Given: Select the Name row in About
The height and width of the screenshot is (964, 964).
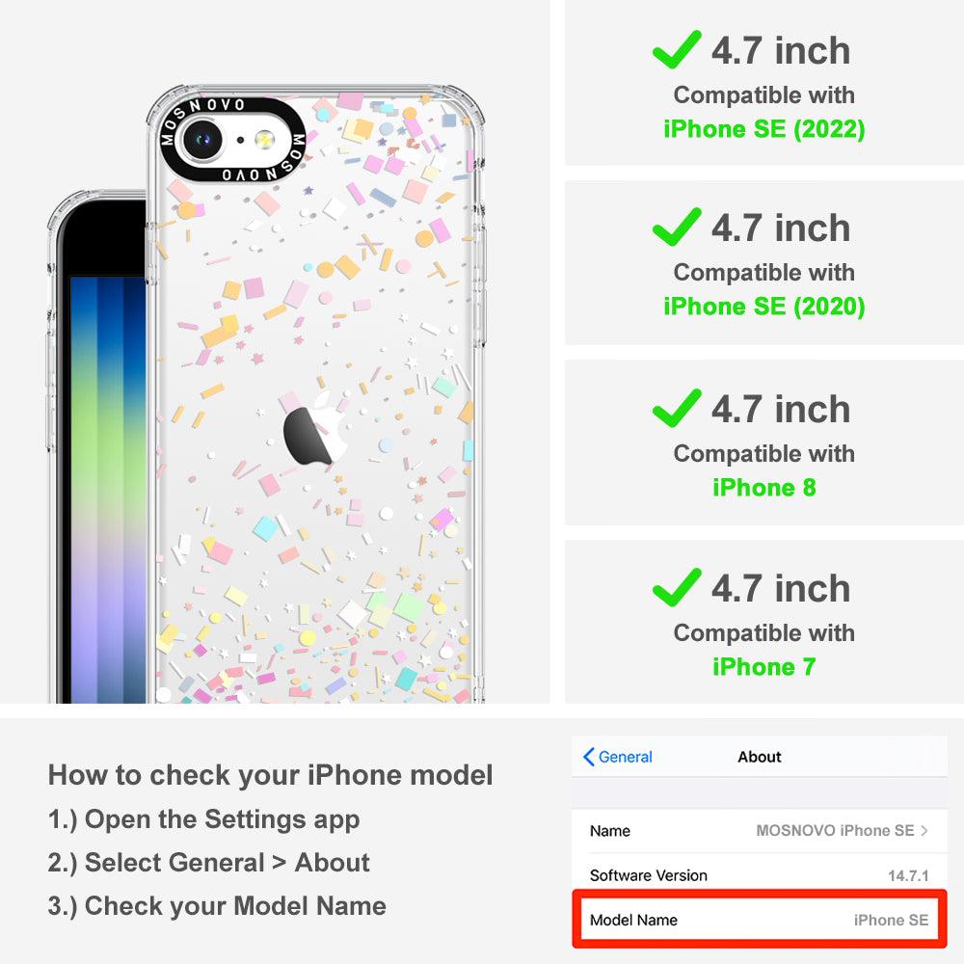Looking at the screenshot, I should (x=760, y=831).
